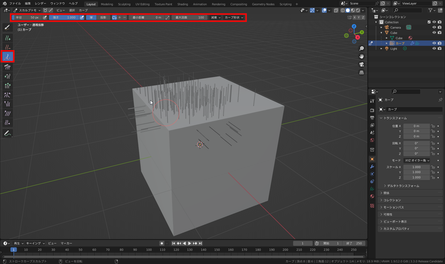Click the 半径 brush radius slider

[x=26, y=17]
